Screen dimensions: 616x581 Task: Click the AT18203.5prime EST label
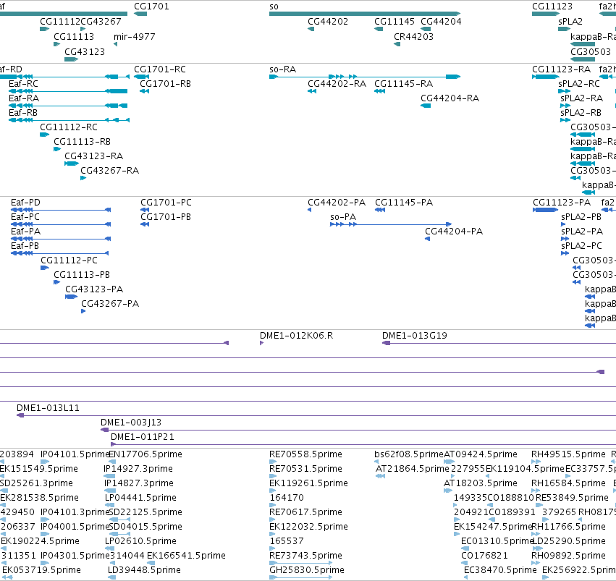[481, 483]
